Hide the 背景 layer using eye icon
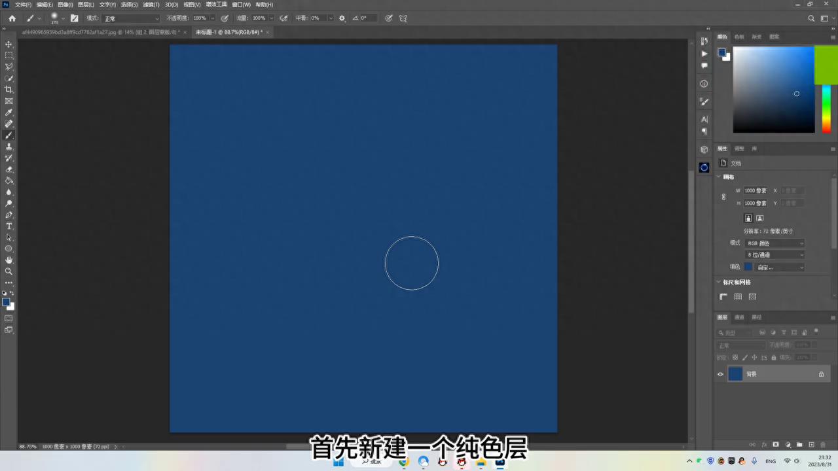This screenshot has width=838, height=471. click(x=720, y=374)
